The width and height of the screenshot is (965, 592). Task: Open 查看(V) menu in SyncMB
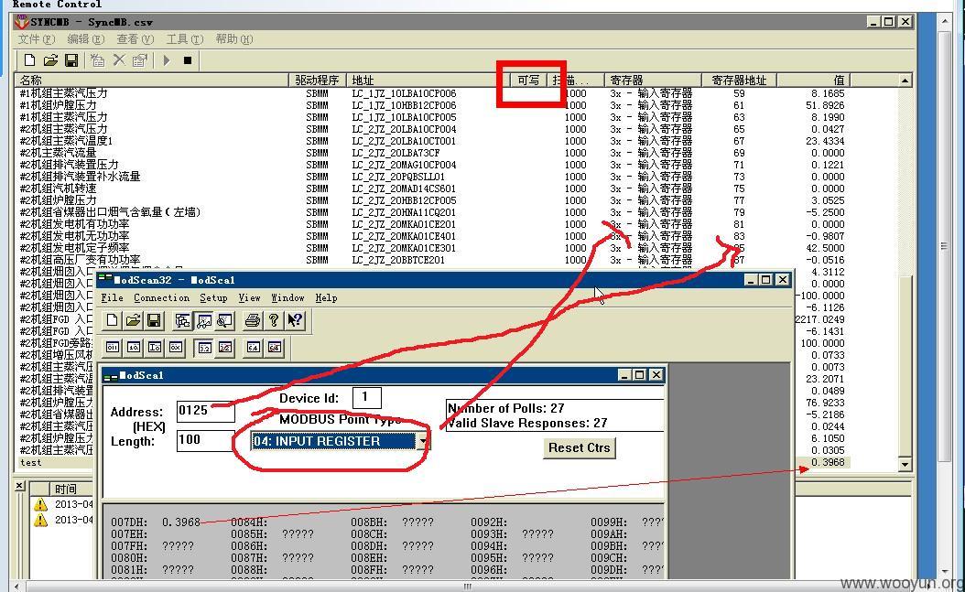(135, 39)
